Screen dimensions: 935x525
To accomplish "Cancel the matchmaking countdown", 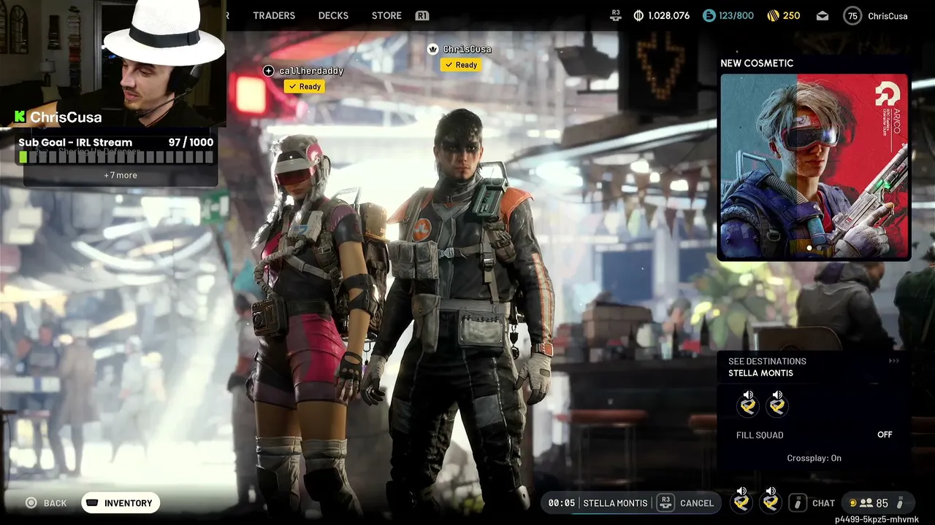I will point(697,503).
